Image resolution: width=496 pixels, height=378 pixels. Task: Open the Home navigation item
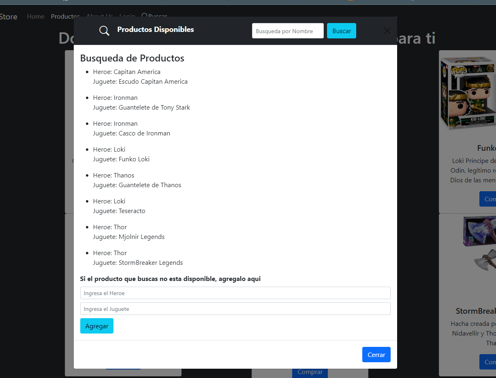[35, 17]
